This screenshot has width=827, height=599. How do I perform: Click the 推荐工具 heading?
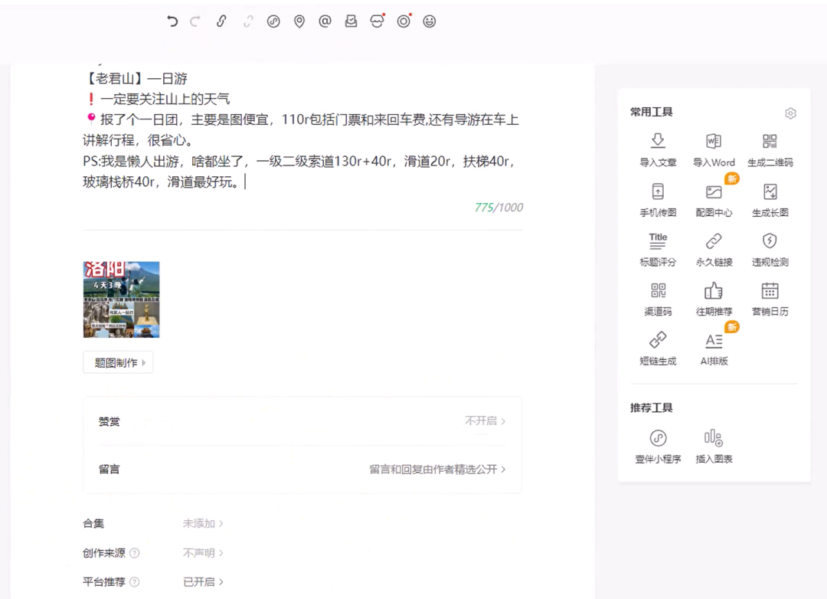coord(652,408)
